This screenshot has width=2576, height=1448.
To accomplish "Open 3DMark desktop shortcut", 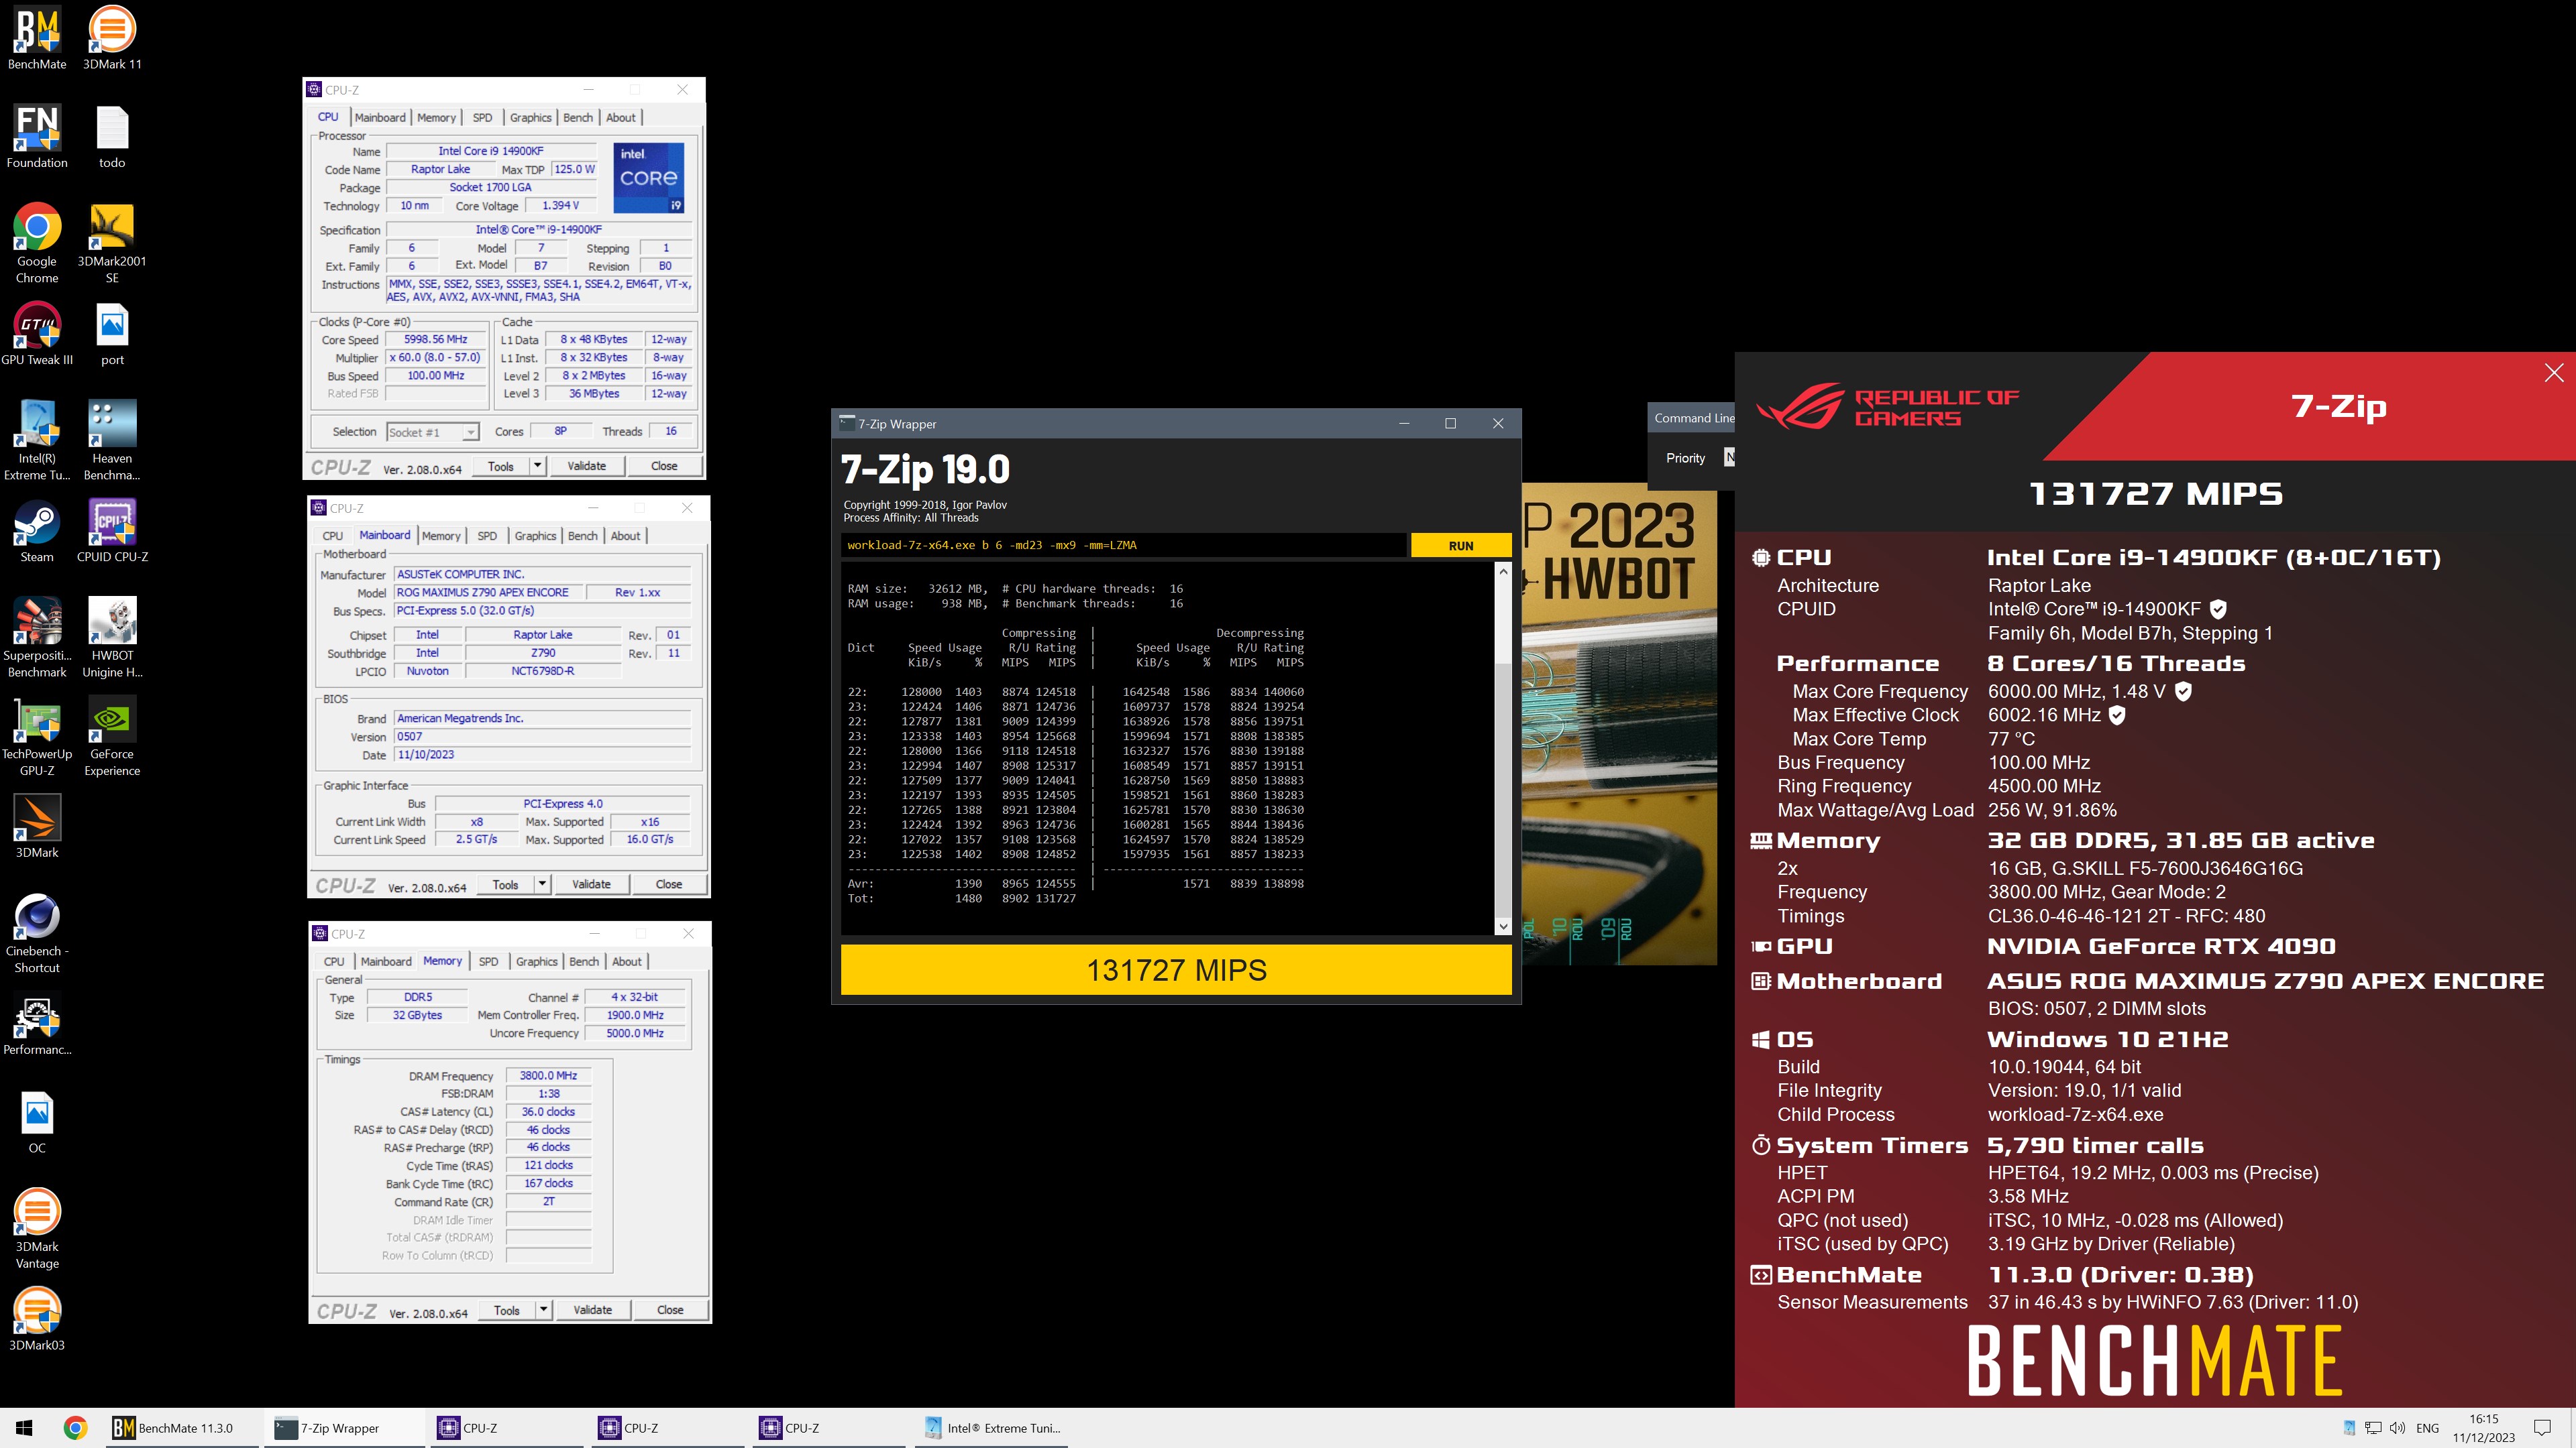I will pos(37,825).
